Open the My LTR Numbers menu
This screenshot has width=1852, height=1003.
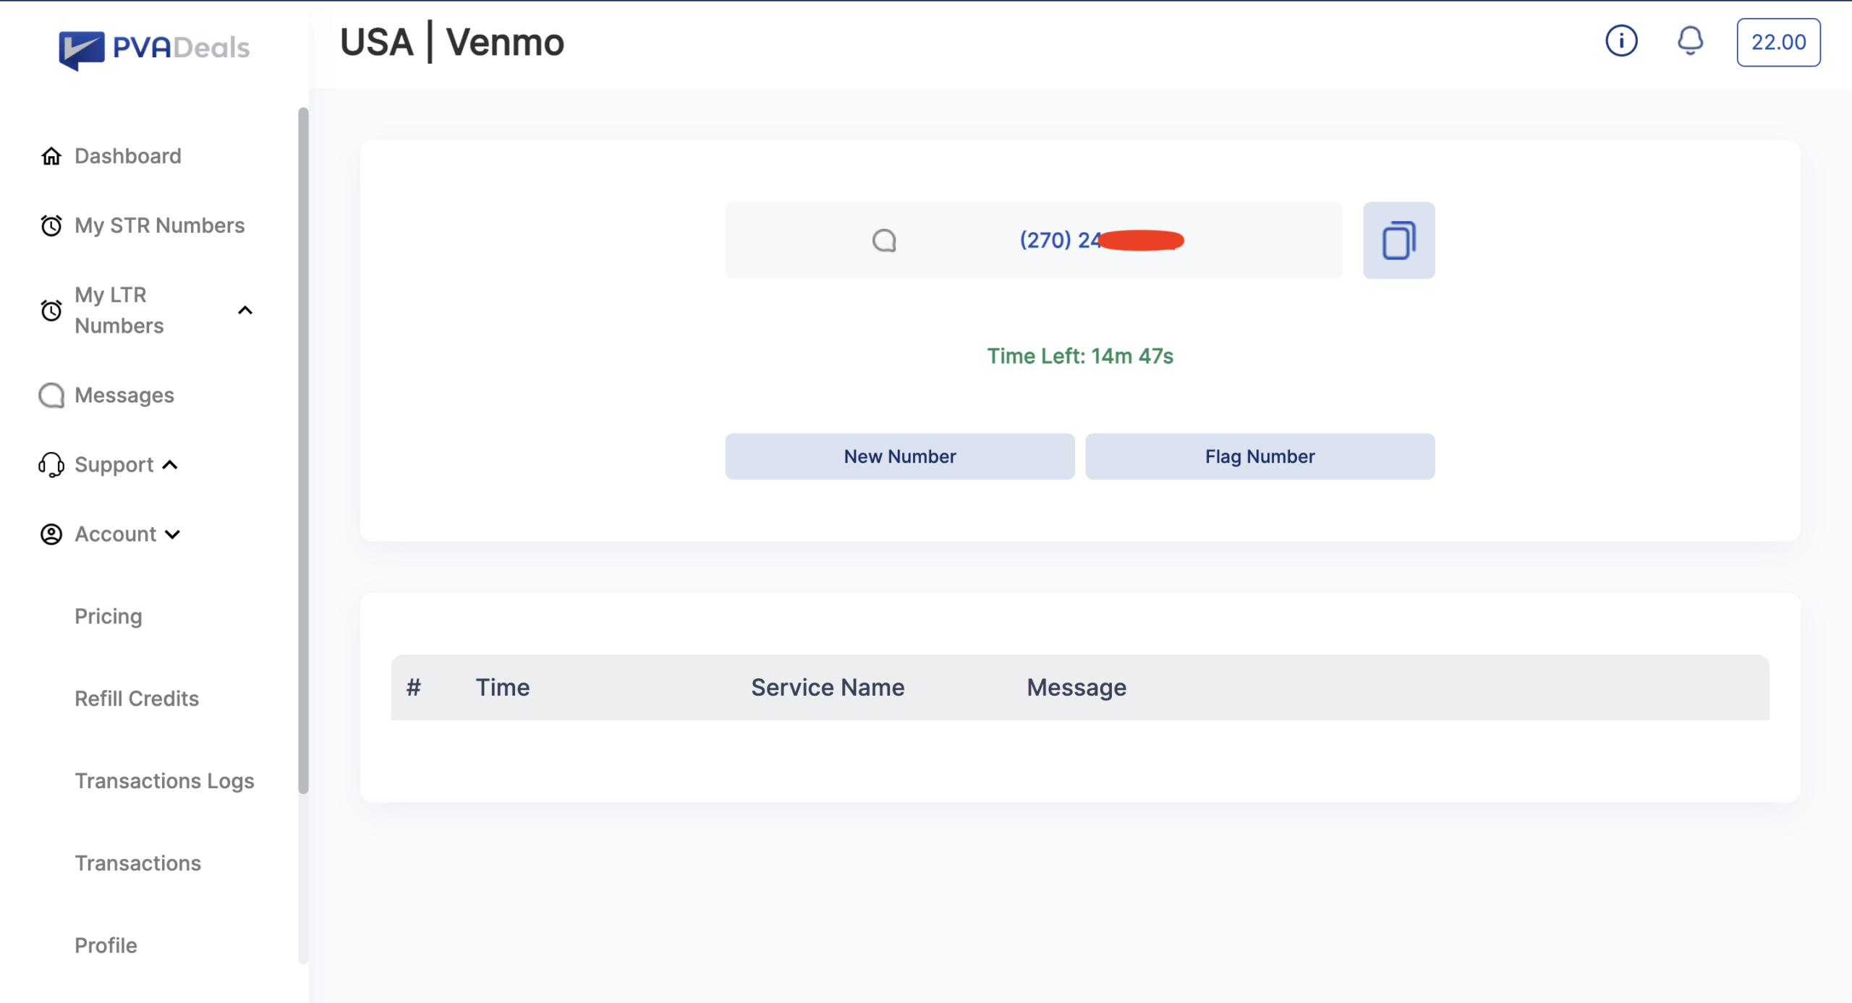click(119, 310)
